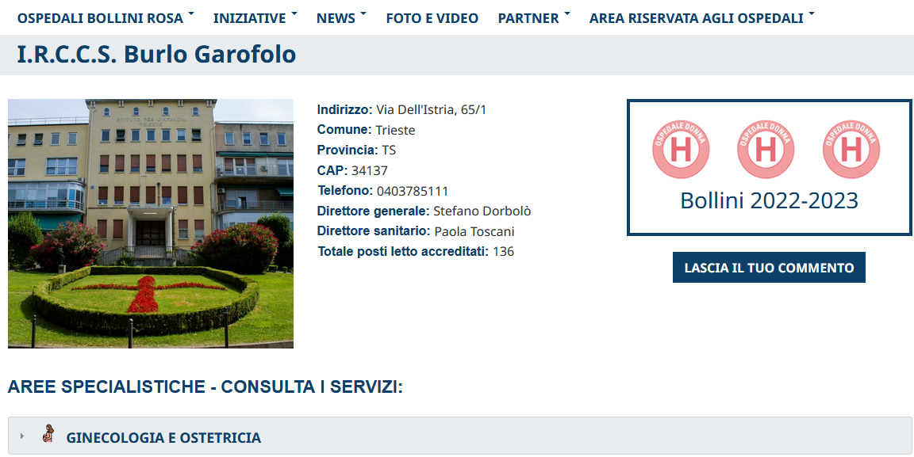Click the Bollini 2022-2023 label
Viewport: 914px width, 457px height.
point(769,201)
